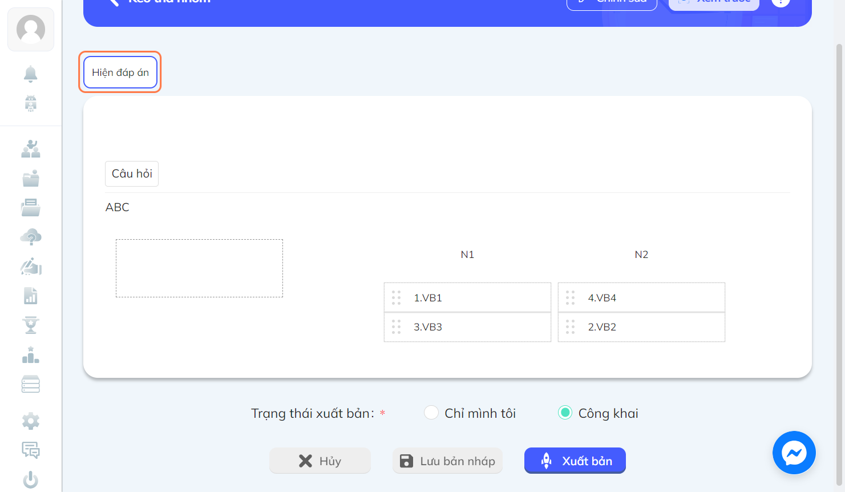Click the 'Trạng thái xuất bản:' label
Viewport: 845px width, 492px height.
tap(313, 413)
